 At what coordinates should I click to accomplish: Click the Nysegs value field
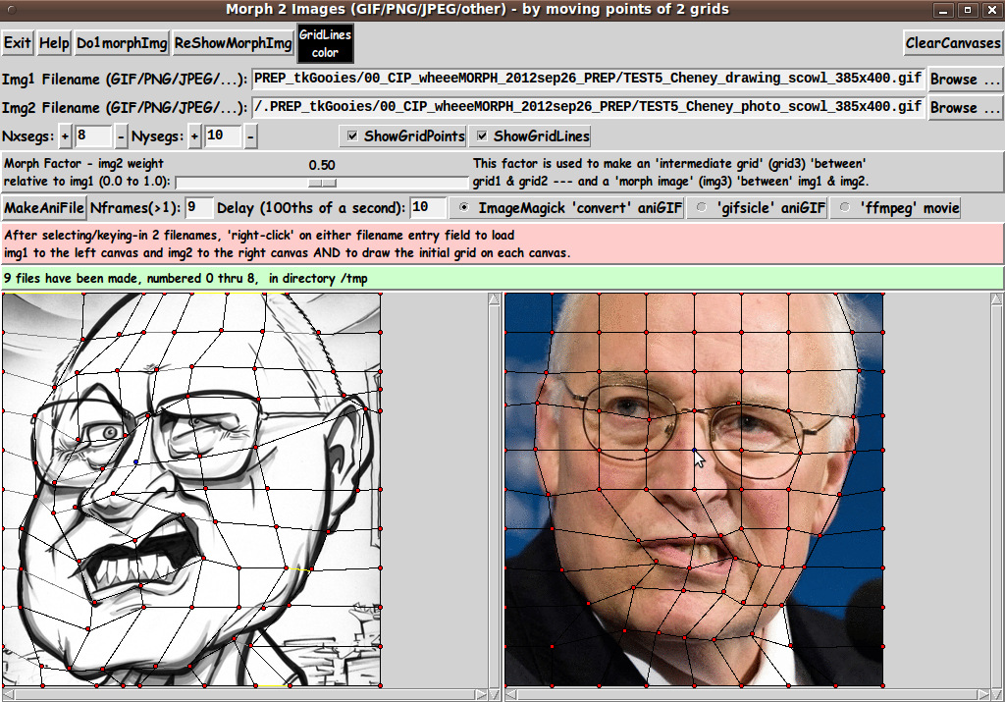[223, 135]
